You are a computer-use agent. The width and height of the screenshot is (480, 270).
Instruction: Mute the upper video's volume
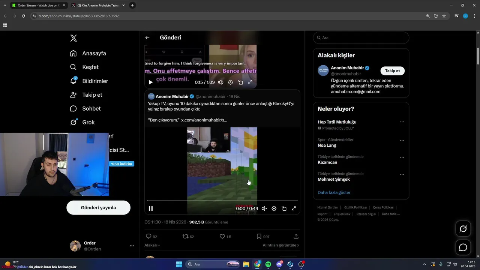[221, 82]
